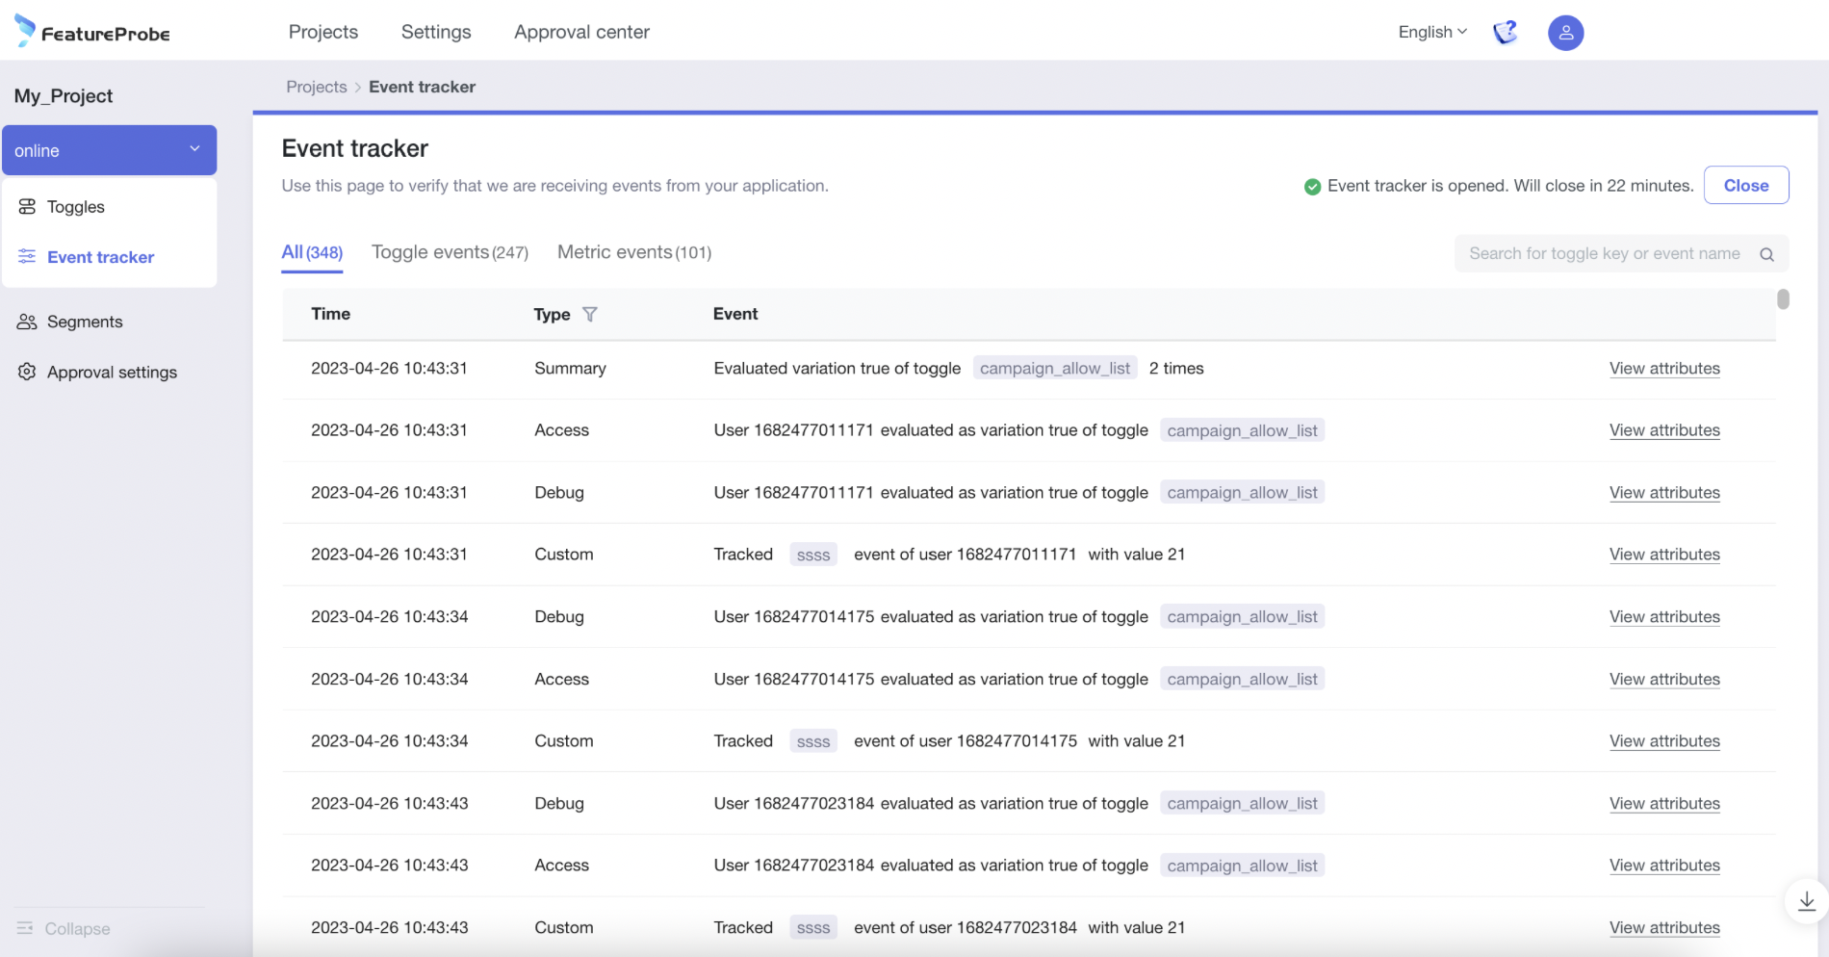Viewport: 1829px width, 957px height.
Task: Click the Toggles sidebar icon
Action: (x=27, y=207)
